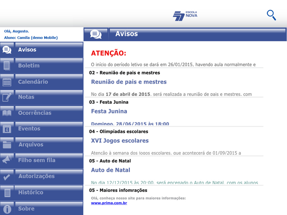Click the Calendário calendar icon
Image resolution: width=287 pixels, height=215 pixels.
click(7, 82)
